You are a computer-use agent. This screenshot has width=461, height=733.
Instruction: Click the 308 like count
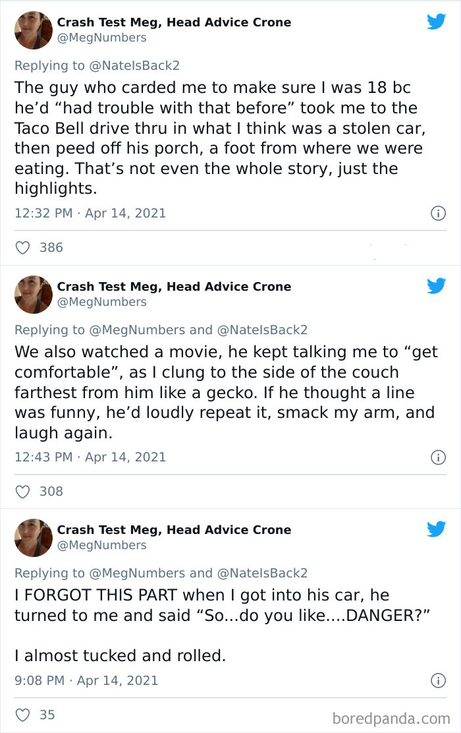51,491
